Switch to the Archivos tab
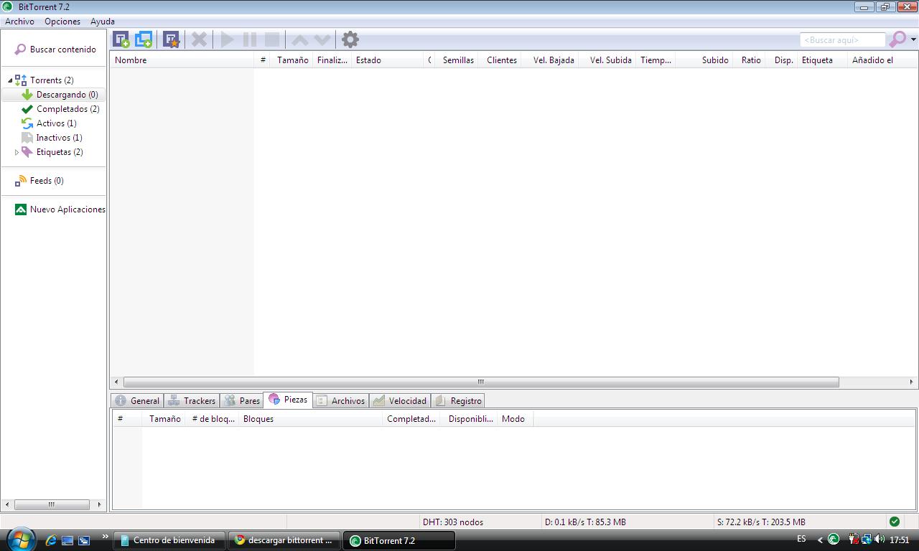The image size is (919, 551). (x=341, y=401)
